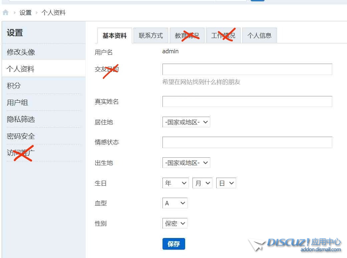
Task: Select 用户组 from sidebar menu
Action: point(17,103)
